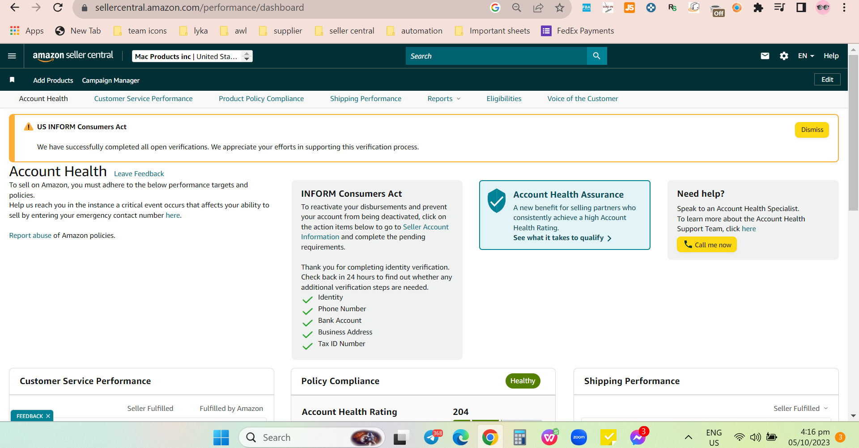Screen dimensions: 859x448
Task: Open Campaign Manager
Action: pyautogui.click(x=111, y=80)
